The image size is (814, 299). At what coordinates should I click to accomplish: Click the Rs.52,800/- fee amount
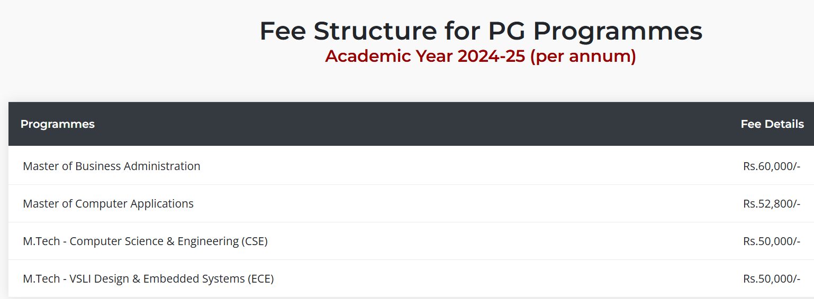coord(771,204)
